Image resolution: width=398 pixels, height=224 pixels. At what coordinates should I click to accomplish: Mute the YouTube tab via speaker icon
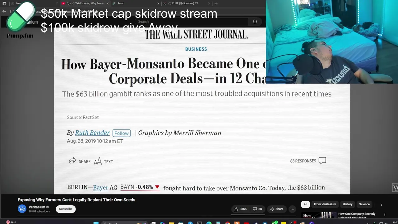pos(68,3)
